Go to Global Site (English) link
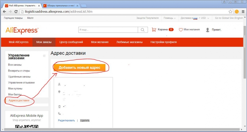Image resolution: width=247 pixels, height=132 pixels. tap(229, 18)
